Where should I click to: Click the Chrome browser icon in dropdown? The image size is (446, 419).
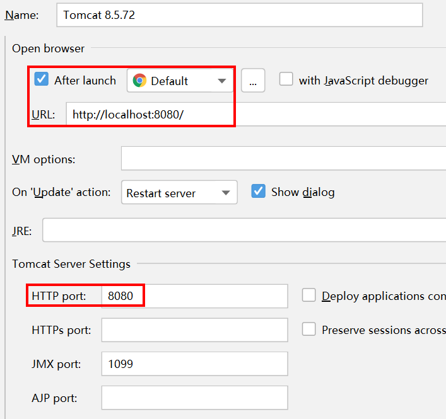139,81
